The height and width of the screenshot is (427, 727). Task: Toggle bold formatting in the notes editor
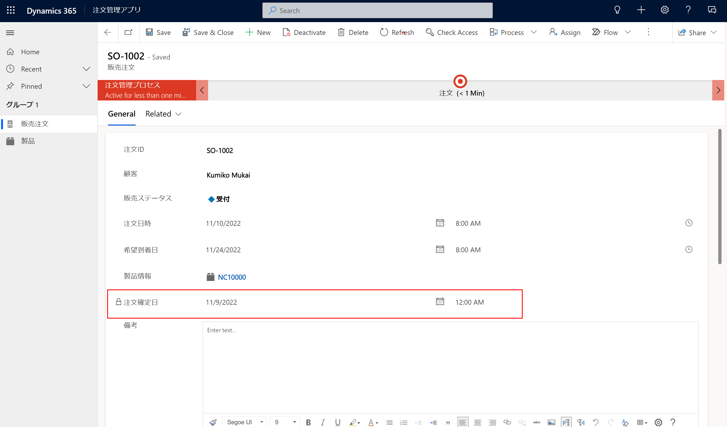click(x=308, y=422)
